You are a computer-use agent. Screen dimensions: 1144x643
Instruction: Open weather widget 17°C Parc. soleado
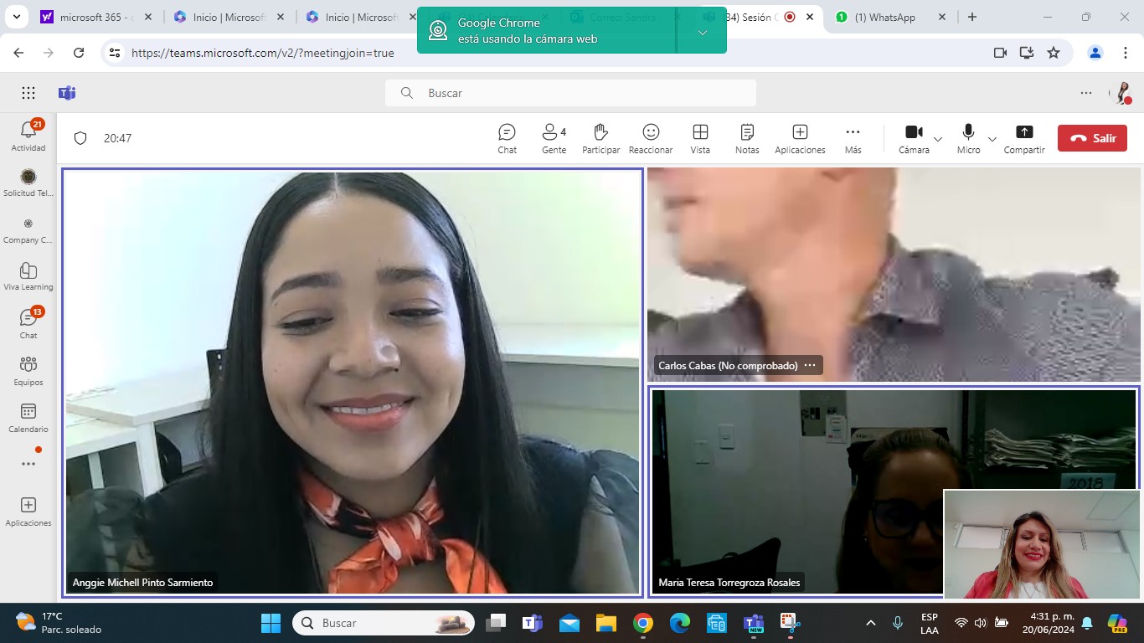coord(59,623)
